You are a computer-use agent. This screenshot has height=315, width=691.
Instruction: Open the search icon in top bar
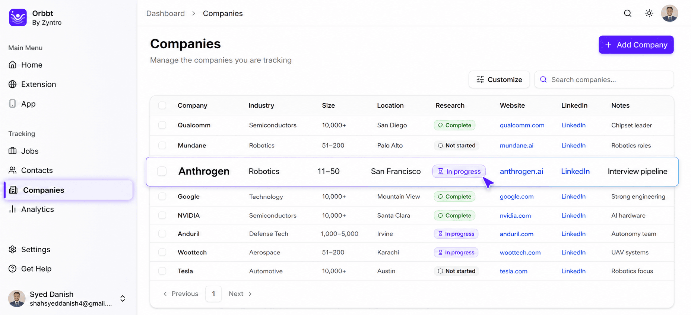pos(628,13)
